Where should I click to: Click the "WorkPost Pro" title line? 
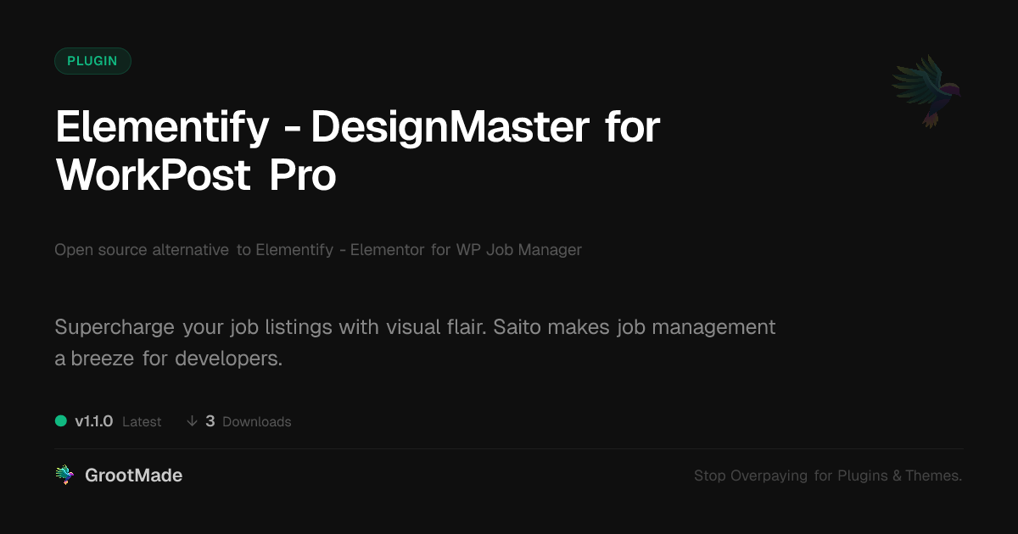(196, 175)
